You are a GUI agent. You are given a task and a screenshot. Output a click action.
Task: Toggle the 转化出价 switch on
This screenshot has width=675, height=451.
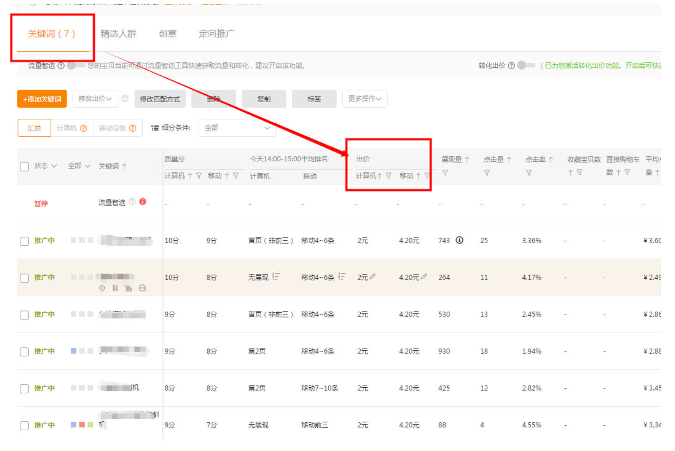(526, 65)
